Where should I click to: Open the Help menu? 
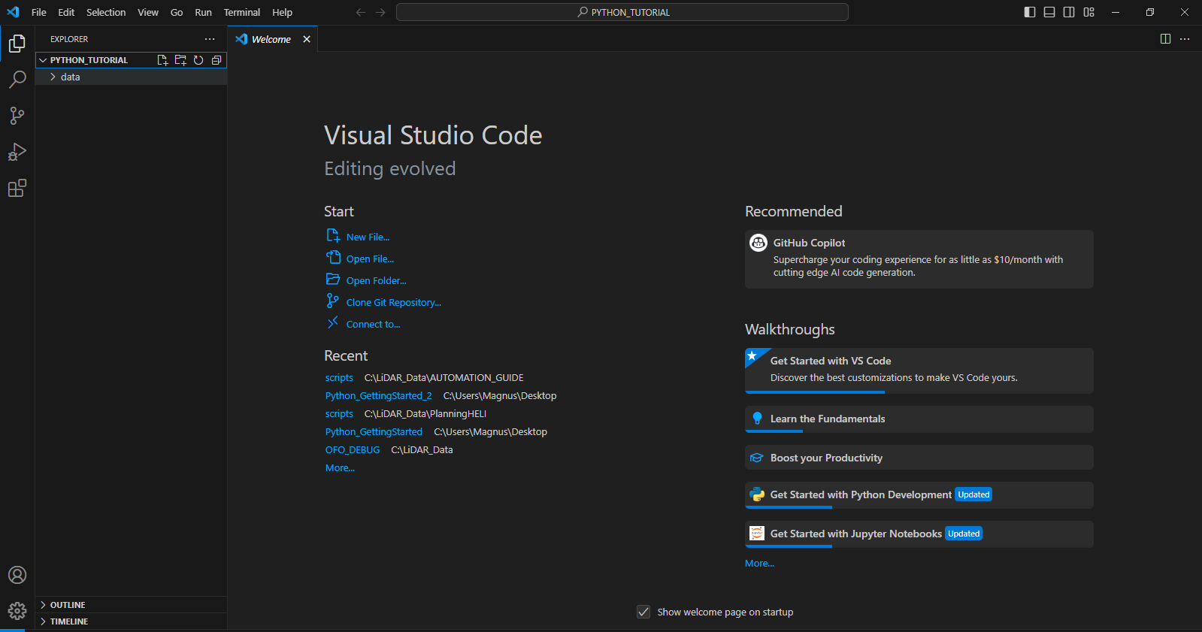pyautogui.click(x=282, y=12)
